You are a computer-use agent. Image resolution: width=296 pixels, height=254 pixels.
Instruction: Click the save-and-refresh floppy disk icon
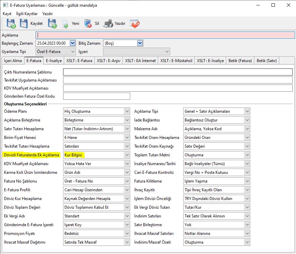[10, 23]
